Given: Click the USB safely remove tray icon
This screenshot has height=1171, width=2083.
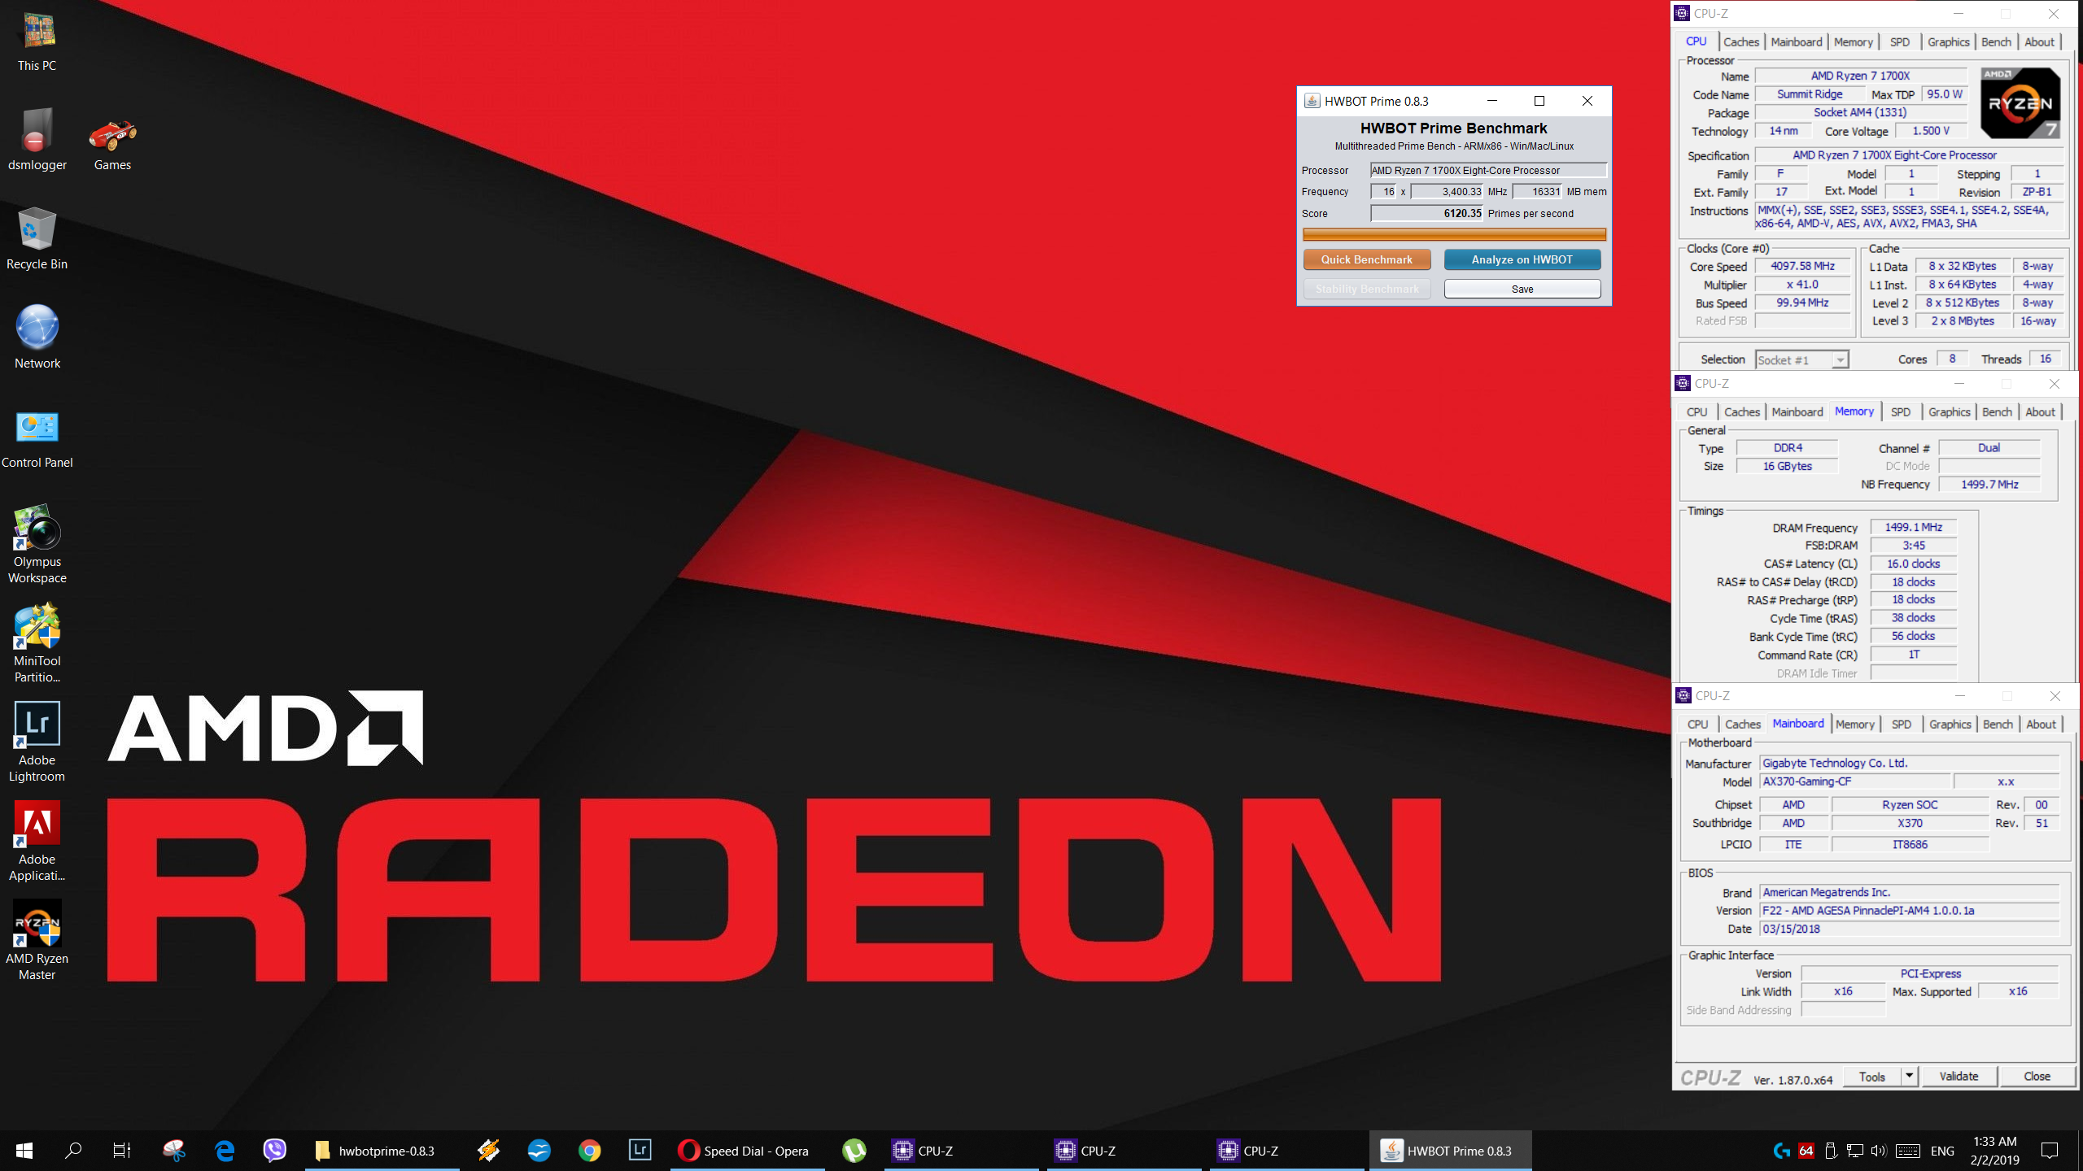Looking at the screenshot, I should [x=1831, y=1151].
